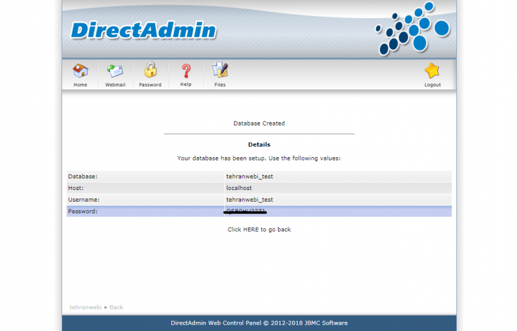
Task: Choose the Files label in toolbar
Action: pyautogui.click(x=220, y=85)
